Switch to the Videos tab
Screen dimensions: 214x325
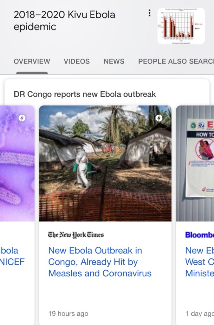point(77,61)
